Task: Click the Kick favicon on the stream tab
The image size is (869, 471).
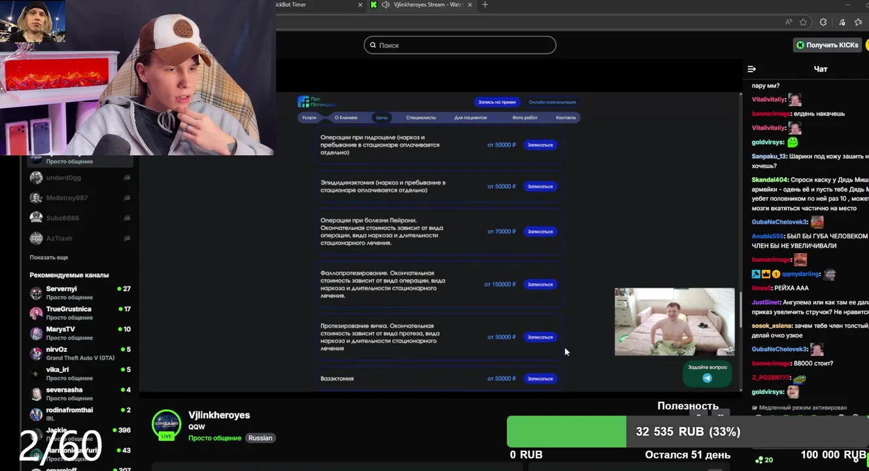Action: coord(374,5)
